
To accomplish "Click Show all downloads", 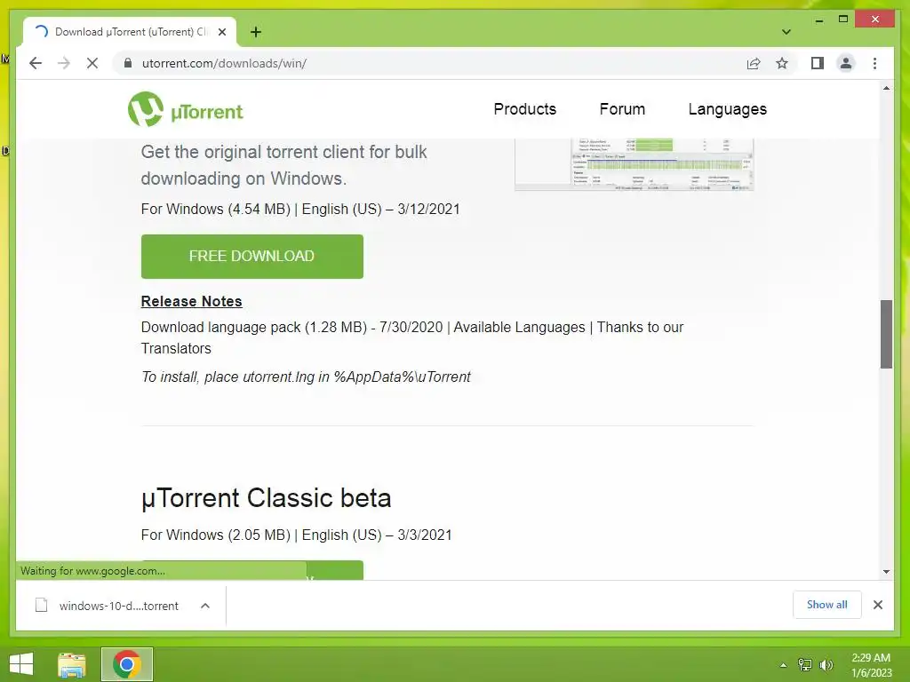I will (x=827, y=605).
